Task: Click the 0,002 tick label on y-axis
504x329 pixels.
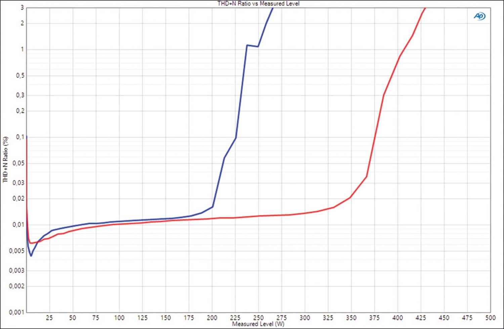Action: (x=16, y=286)
